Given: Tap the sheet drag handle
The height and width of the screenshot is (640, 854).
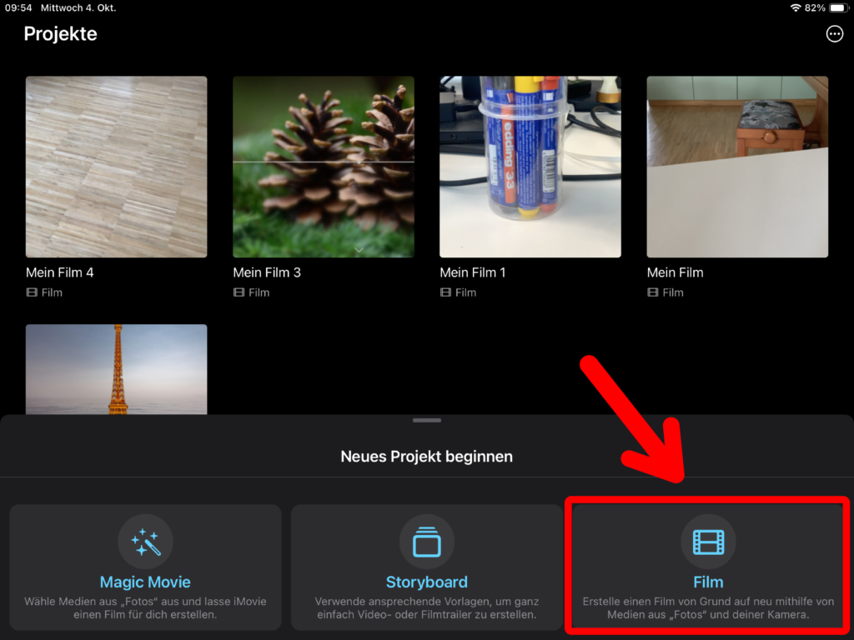Looking at the screenshot, I should tap(426, 421).
